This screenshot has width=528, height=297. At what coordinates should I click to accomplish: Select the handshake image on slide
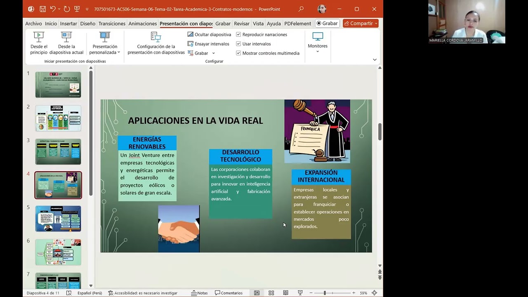[179, 229]
